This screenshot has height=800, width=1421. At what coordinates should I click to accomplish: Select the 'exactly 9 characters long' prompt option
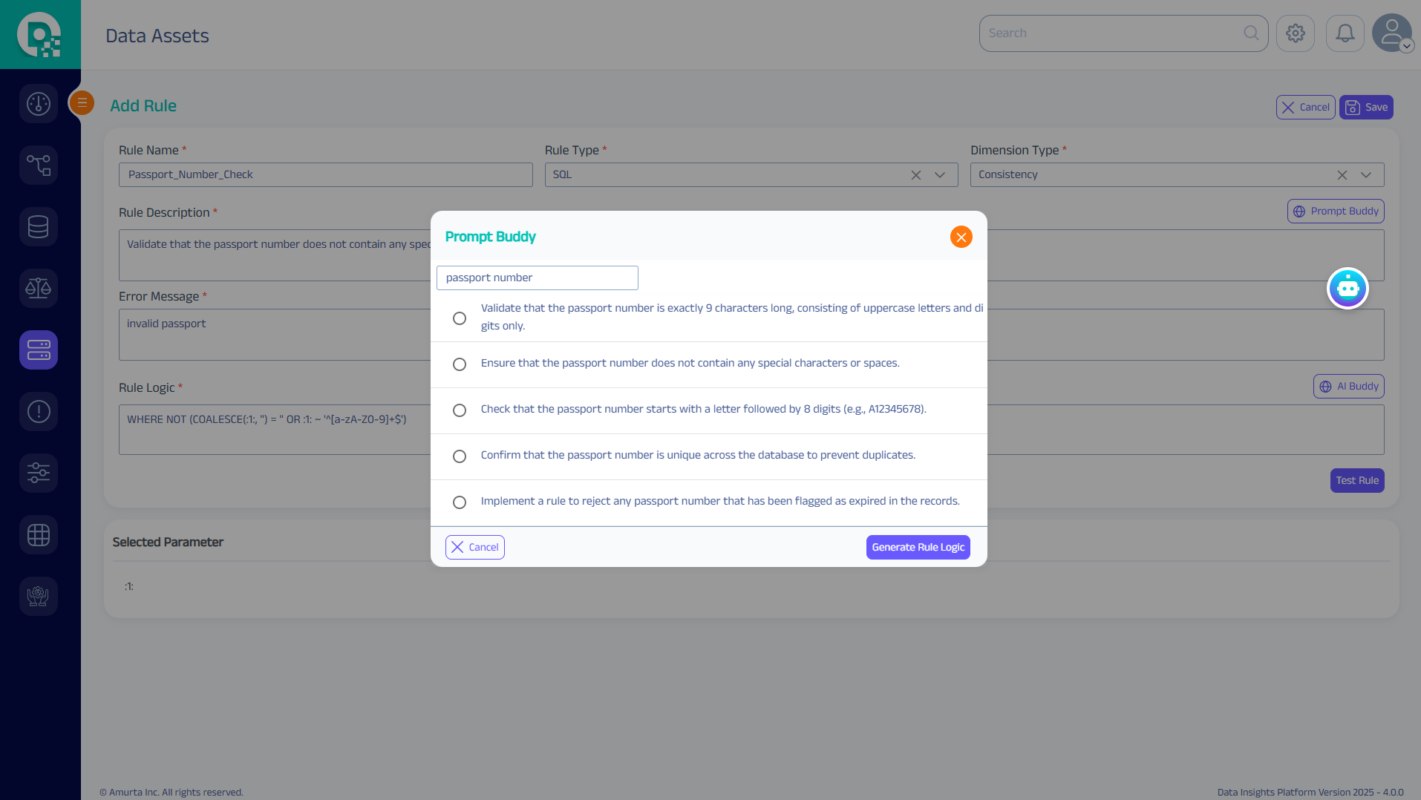point(460,318)
